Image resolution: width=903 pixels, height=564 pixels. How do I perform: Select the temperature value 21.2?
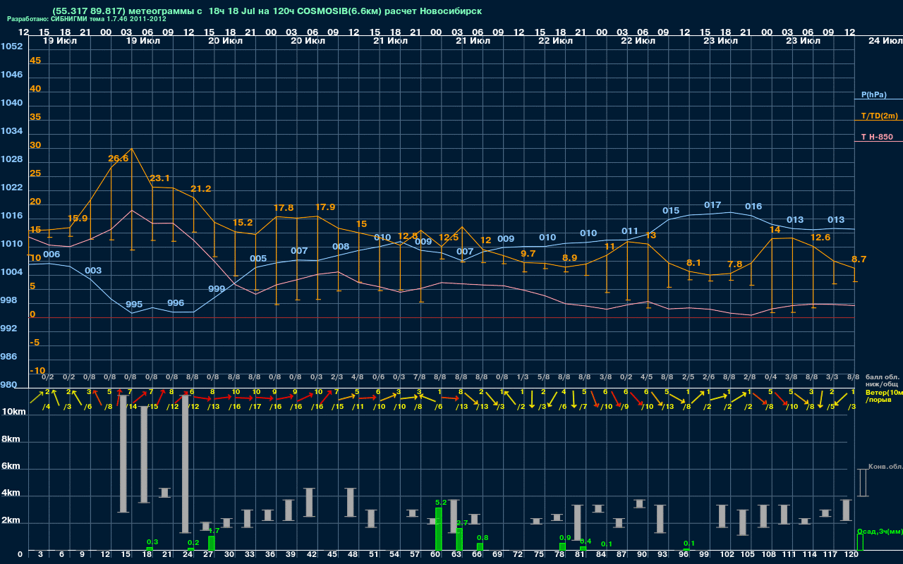tap(201, 189)
